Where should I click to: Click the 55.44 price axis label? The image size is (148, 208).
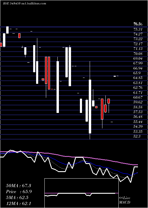click(138, 122)
